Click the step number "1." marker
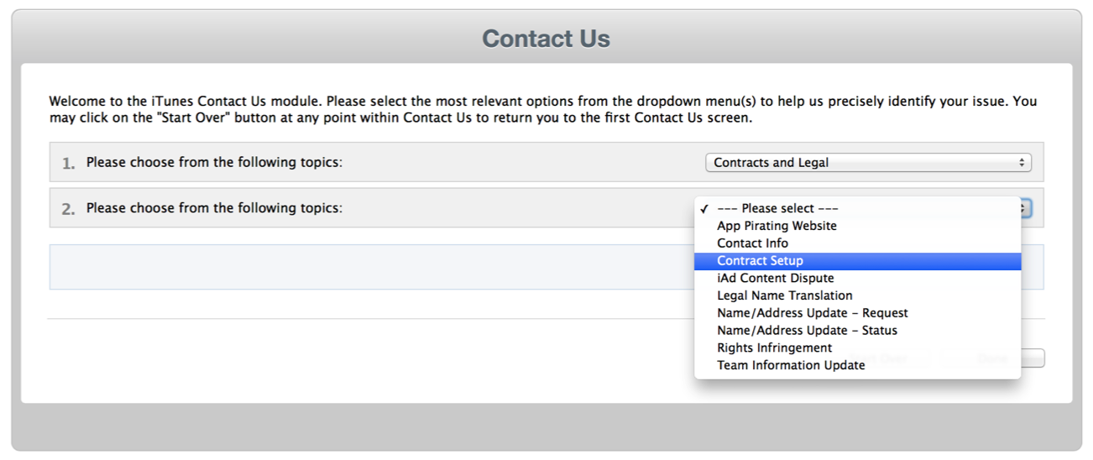This screenshot has height=460, width=1093. pyautogui.click(x=68, y=164)
